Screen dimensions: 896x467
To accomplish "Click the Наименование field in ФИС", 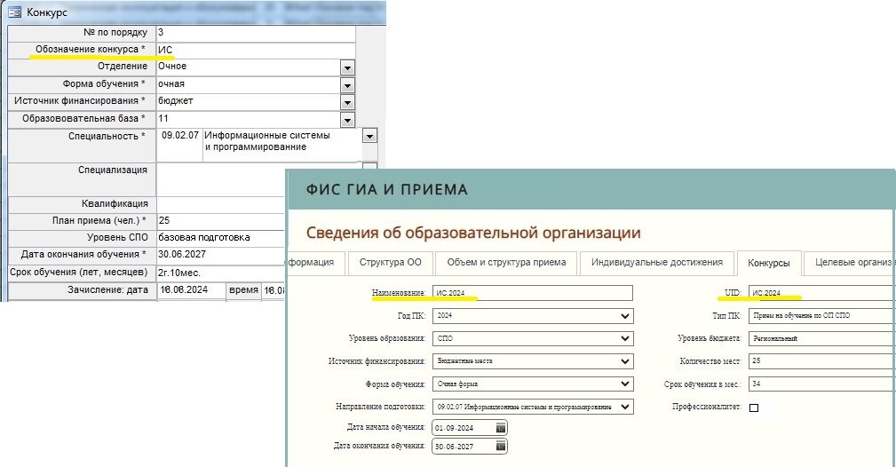I will [x=533, y=293].
